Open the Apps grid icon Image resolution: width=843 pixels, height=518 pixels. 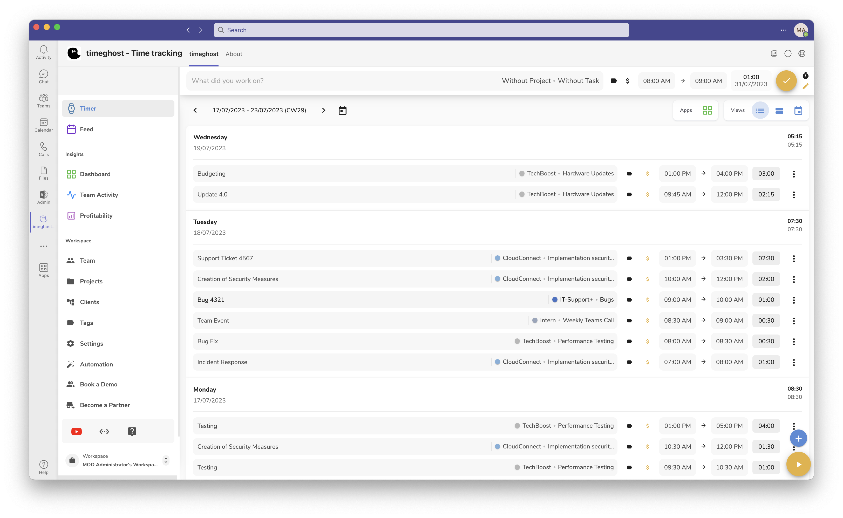pos(707,110)
